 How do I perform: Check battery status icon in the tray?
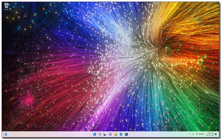pyautogui.click(x=203, y=134)
